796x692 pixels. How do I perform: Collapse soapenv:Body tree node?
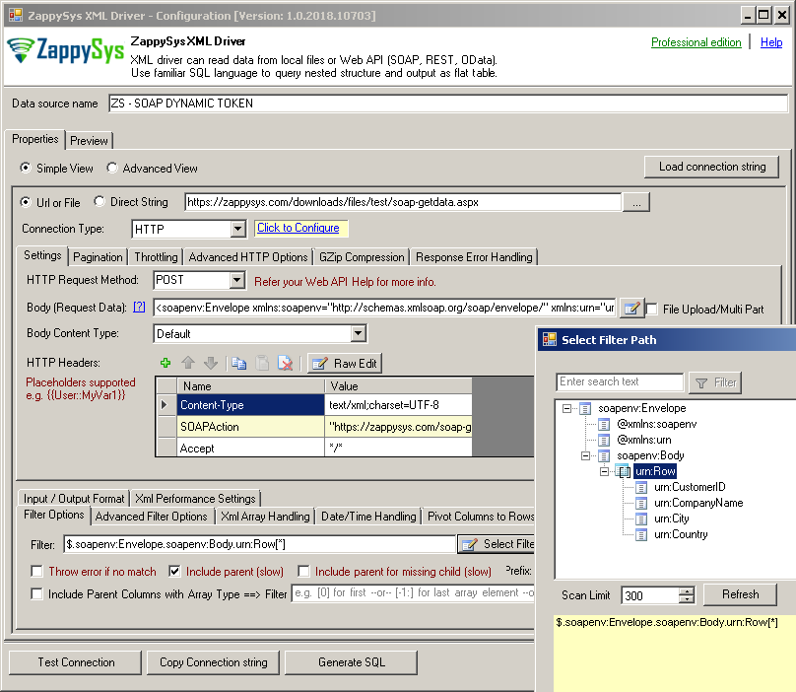pyautogui.click(x=585, y=455)
